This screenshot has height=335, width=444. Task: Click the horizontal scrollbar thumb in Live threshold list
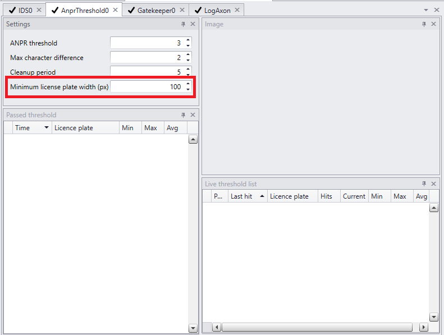[x=317, y=327]
